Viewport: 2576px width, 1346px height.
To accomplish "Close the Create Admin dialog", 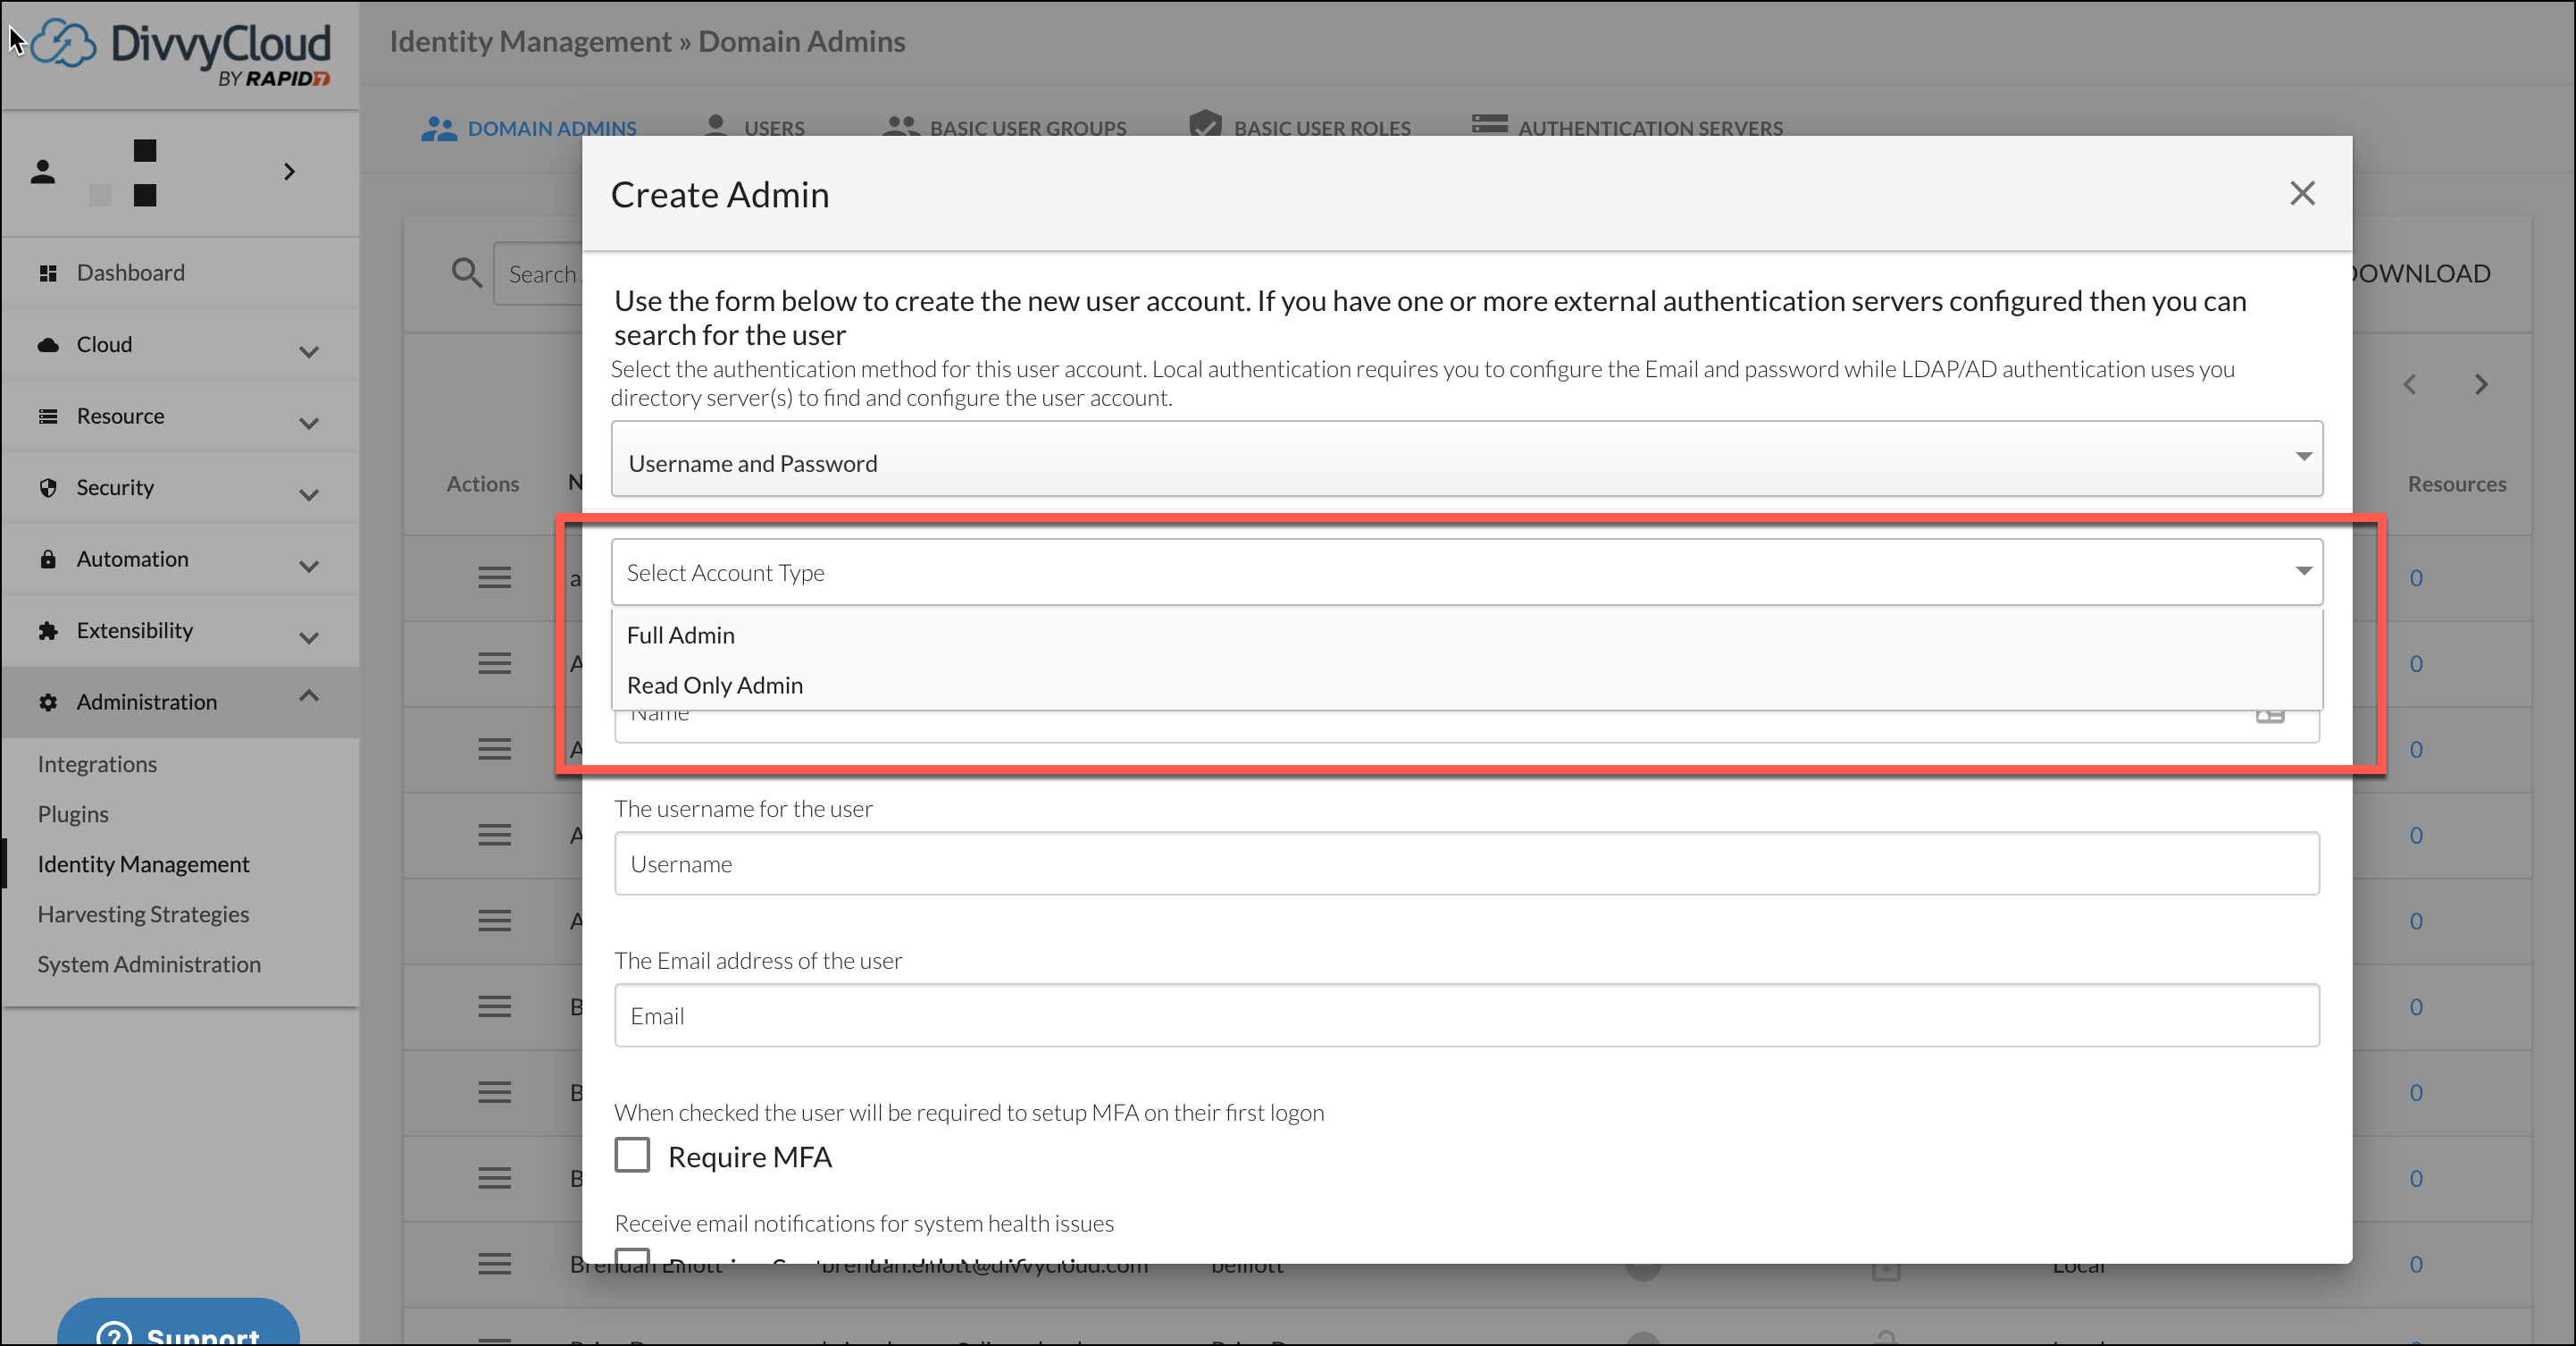I will [x=2302, y=193].
